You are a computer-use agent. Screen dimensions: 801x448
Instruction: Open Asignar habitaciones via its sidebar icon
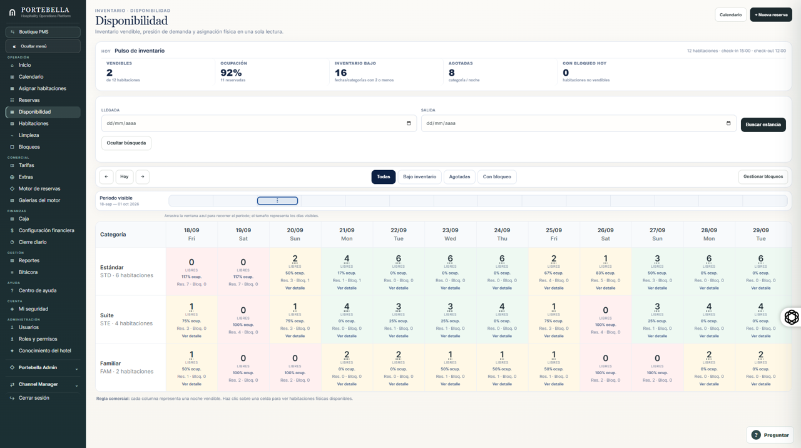12,89
